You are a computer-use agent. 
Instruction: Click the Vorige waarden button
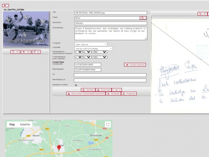pos(135,65)
